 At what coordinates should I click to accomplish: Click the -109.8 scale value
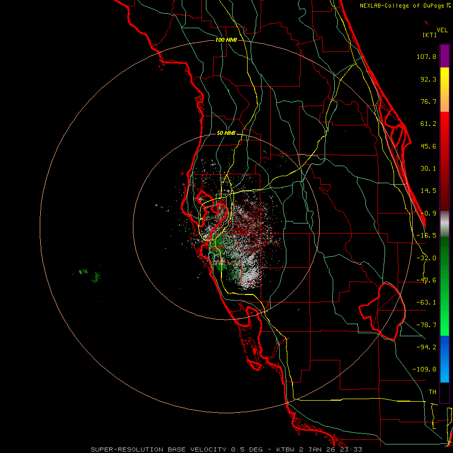(x=424, y=369)
